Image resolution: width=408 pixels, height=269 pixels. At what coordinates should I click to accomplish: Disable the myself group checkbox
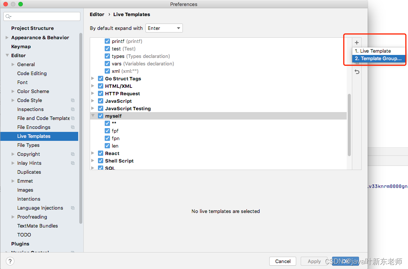click(101, 116)
